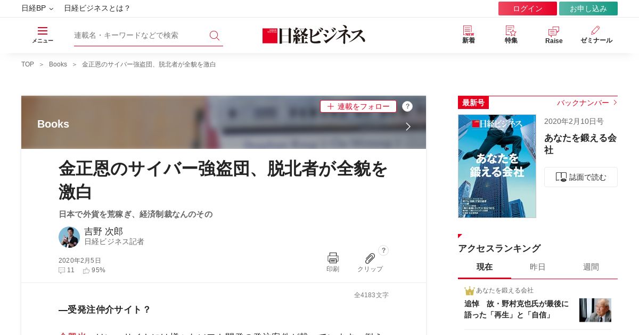Click the 日経ビジネス記者 author title

pos(114,241)
